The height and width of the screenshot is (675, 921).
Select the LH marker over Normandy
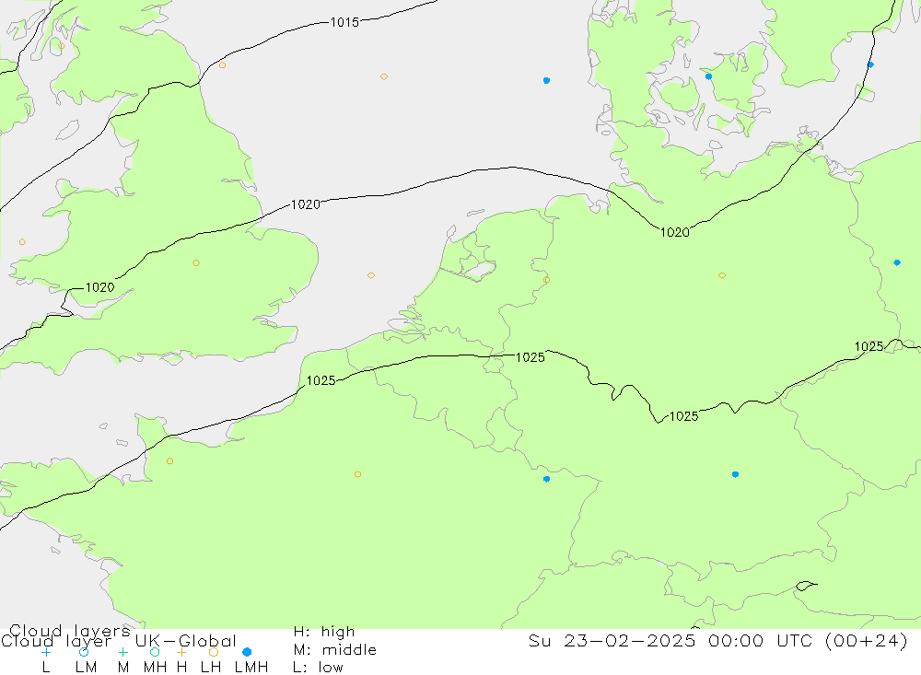(169, 461)
